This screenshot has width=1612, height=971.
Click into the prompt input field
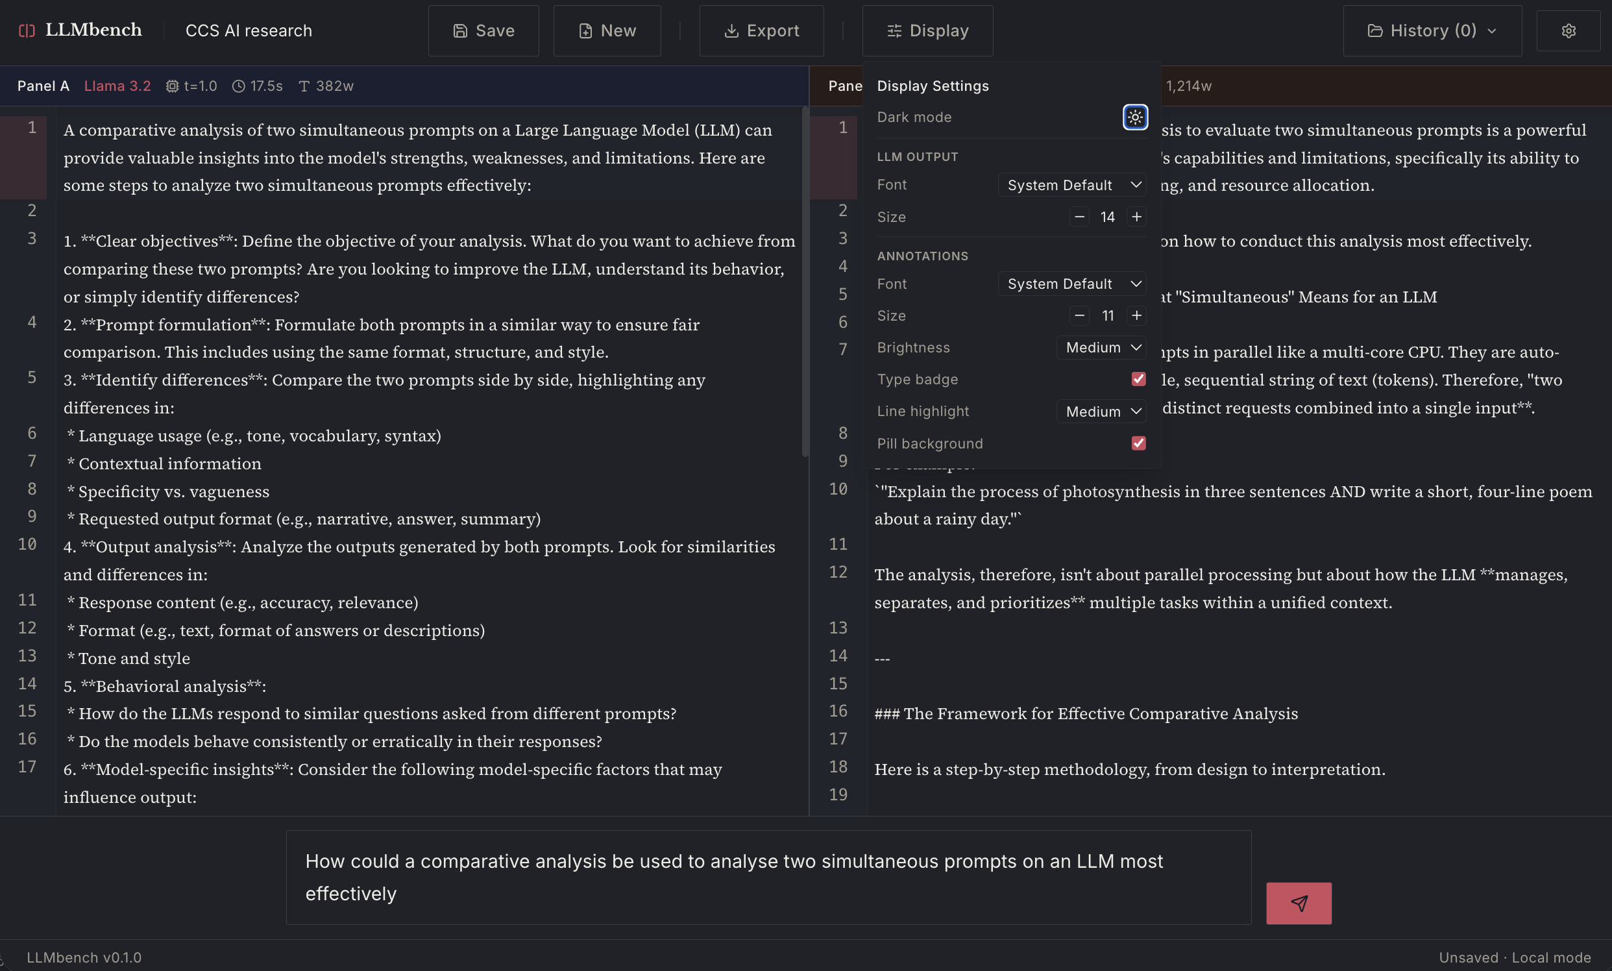768,877
